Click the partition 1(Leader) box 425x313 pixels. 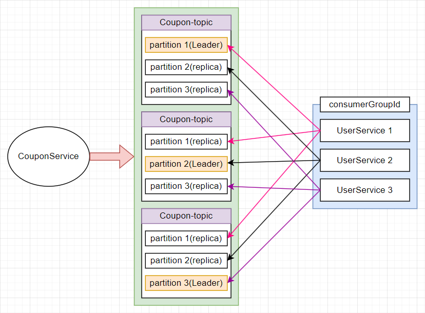(x=186, y=45)
